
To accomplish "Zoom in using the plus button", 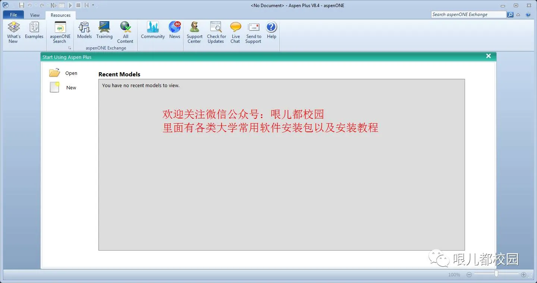I will [524, 275].
